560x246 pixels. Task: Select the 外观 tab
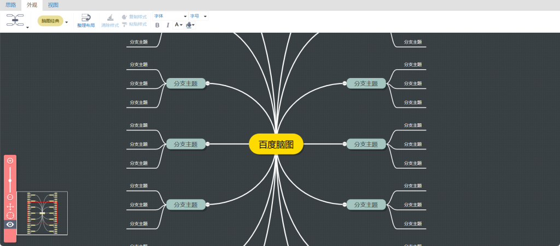(x=32, y=5)
